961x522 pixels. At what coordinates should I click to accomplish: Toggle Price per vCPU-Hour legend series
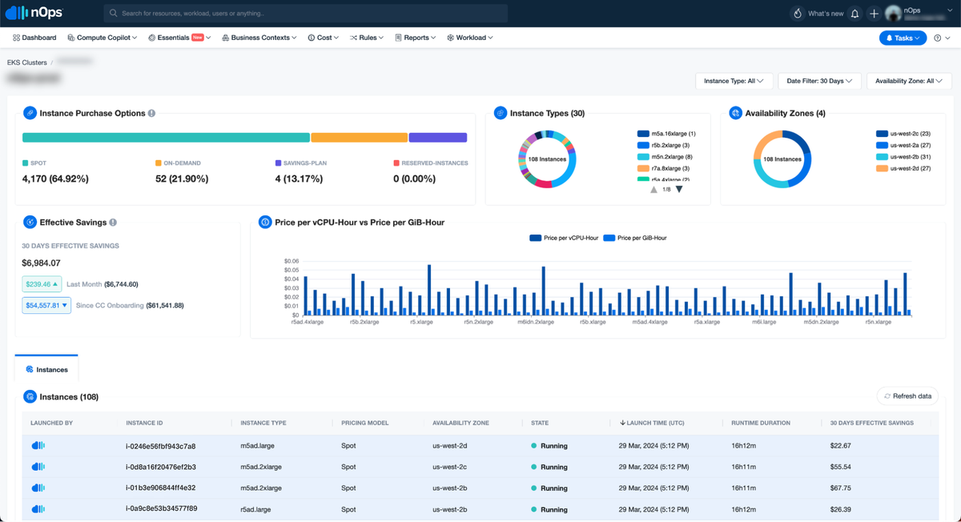click(564, 238)
